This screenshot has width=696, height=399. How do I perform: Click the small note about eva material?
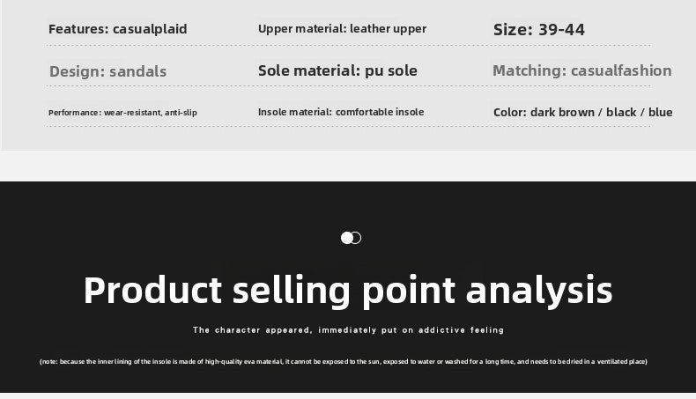click(x=344, y=361)
